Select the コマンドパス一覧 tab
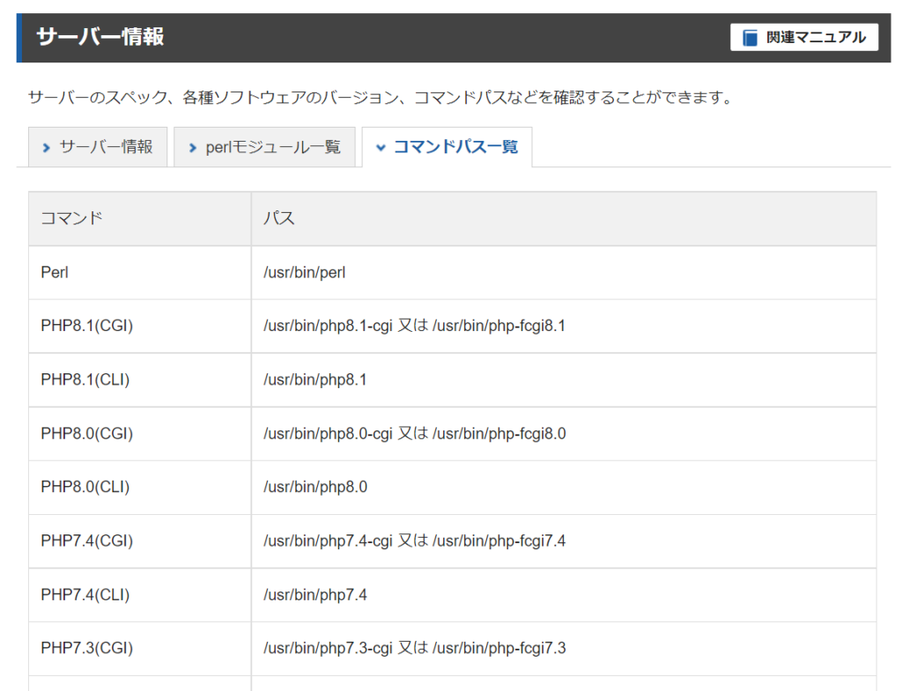Screen dimensions: 902x691 447,147
